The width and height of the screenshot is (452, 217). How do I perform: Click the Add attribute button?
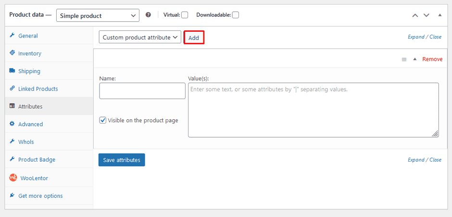pos(194,38)
